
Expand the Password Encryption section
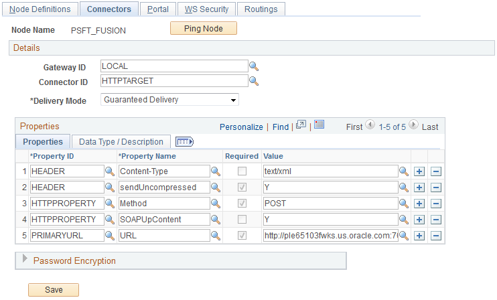coord(25,259)
